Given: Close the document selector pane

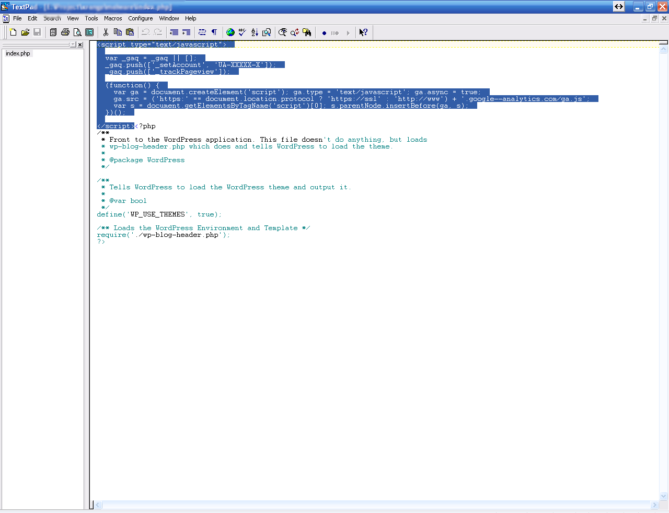Looking at the screenshot, I should [80, 45].
